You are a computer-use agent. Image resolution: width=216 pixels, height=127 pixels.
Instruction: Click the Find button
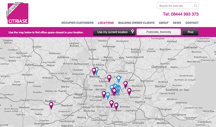(190, 32)
